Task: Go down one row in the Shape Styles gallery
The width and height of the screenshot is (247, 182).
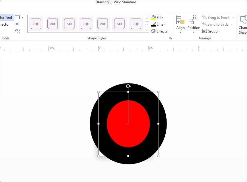Action: tap(147, 24)
